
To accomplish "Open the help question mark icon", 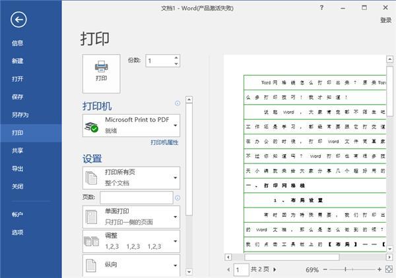I will [x=321, y=8].
